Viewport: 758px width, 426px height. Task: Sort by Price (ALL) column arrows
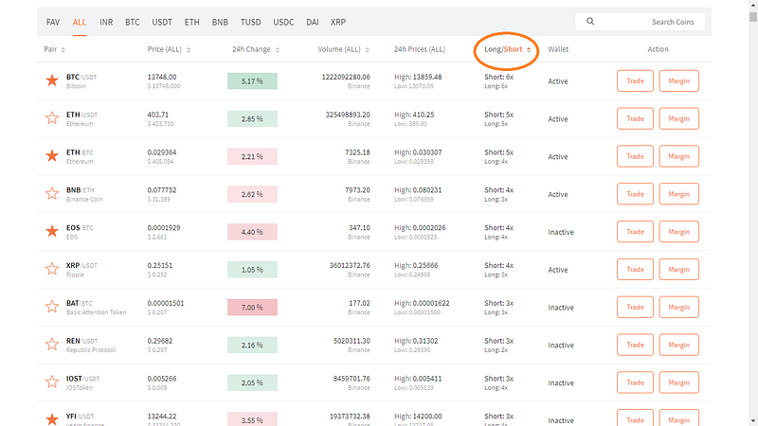[x=189, y=50]
